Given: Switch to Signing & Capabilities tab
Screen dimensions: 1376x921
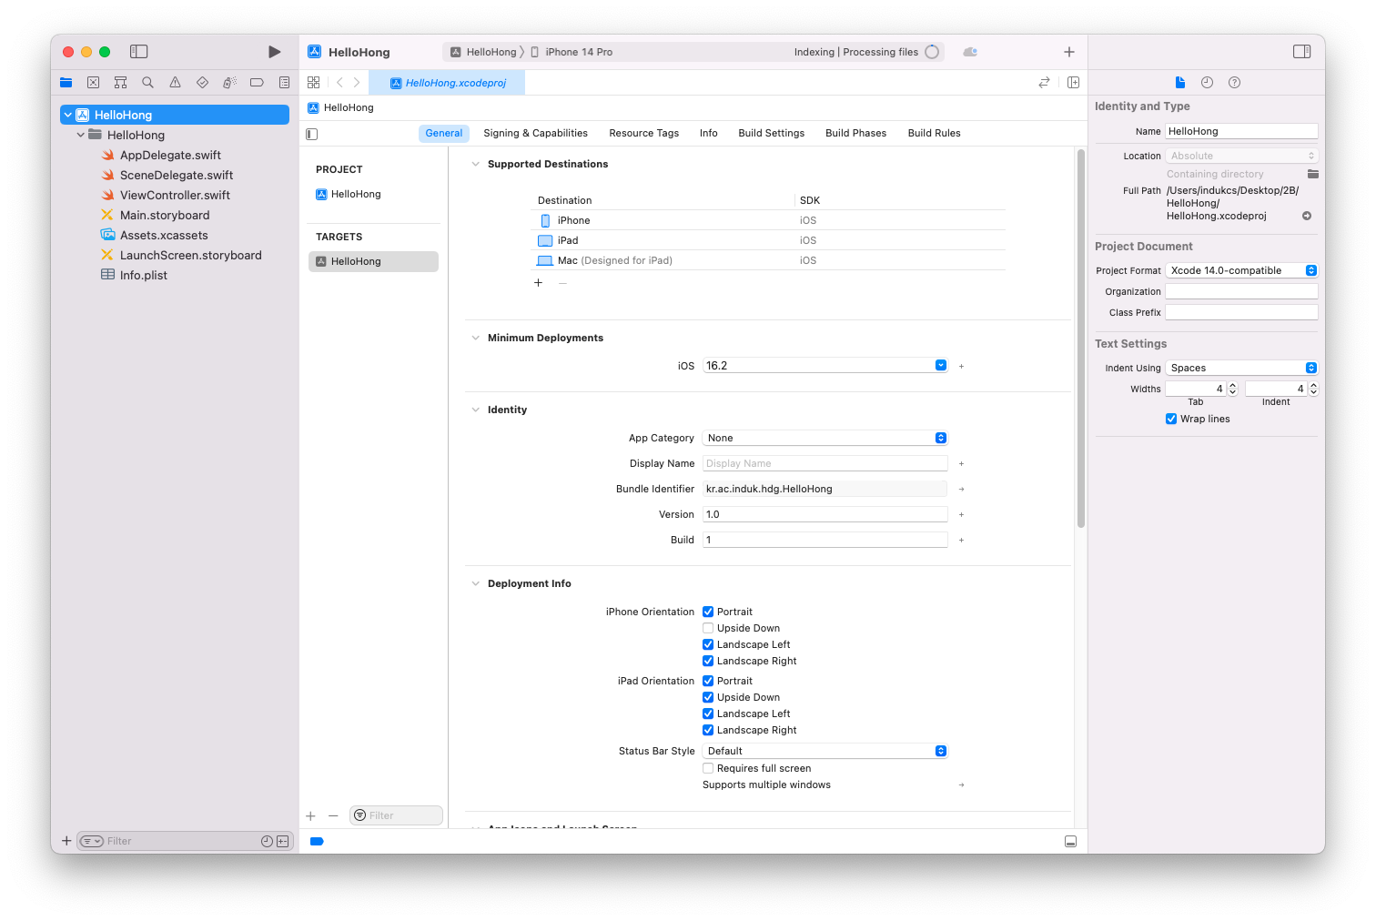Looking at the screenshot, I should (535, 133).
